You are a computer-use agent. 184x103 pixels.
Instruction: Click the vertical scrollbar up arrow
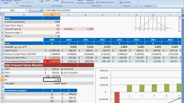183,15
